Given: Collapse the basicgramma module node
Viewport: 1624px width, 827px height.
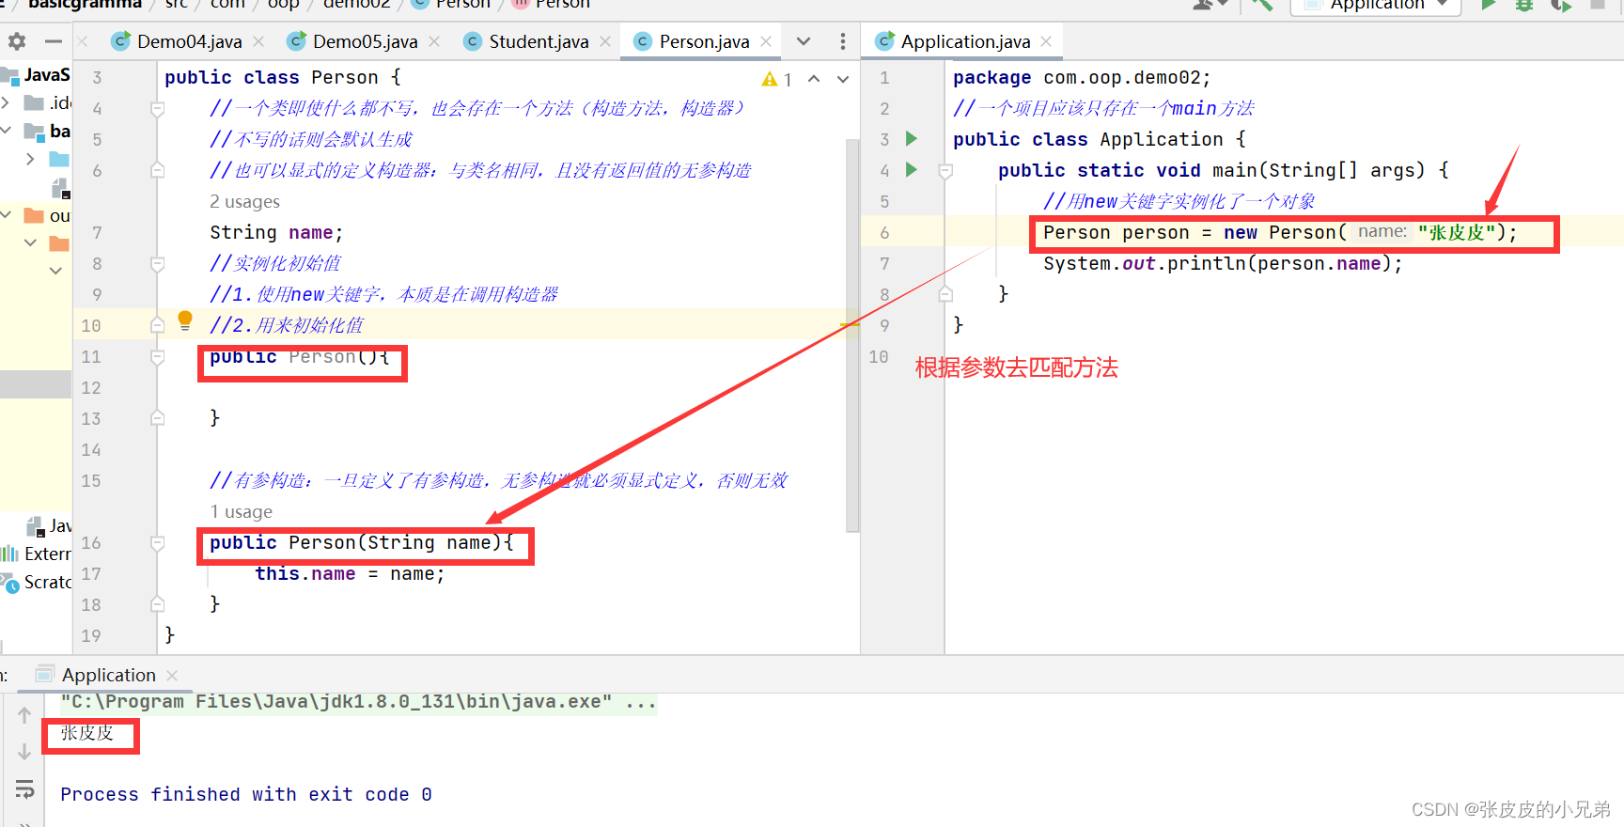Looking at the screenshot, I should [x=7, y=131].
